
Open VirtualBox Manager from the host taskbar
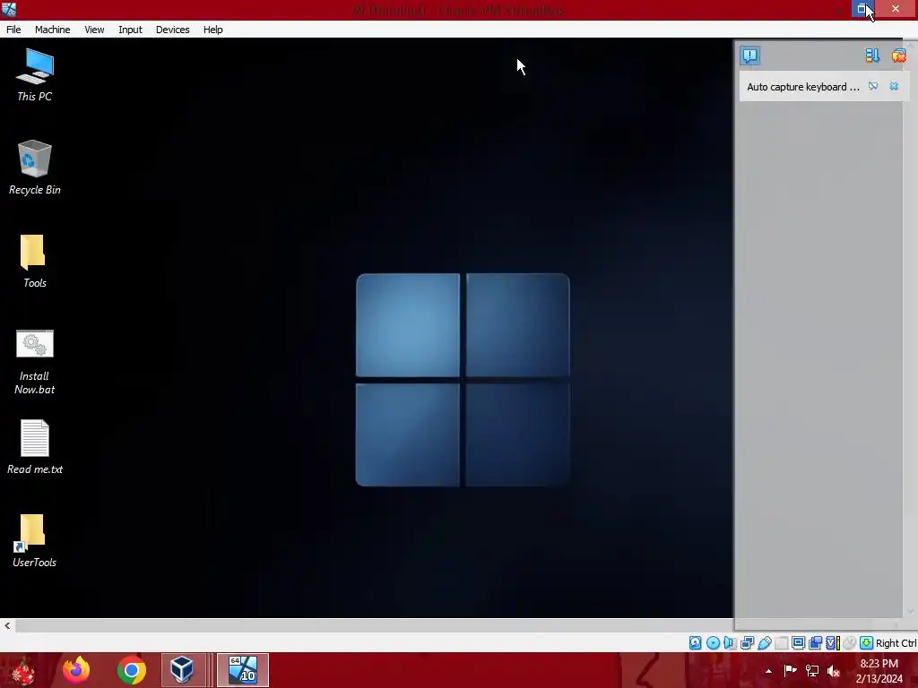click(x=182, y=670)
